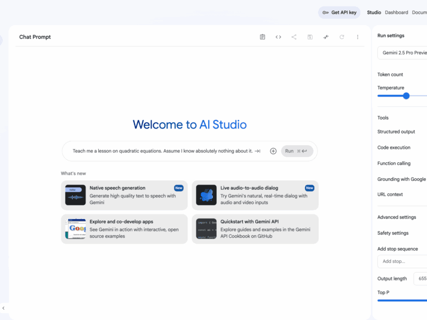Open the Gemini 2.5 Pro Preview model dropdown
This screenshot has height=320, width=427.
402,53
